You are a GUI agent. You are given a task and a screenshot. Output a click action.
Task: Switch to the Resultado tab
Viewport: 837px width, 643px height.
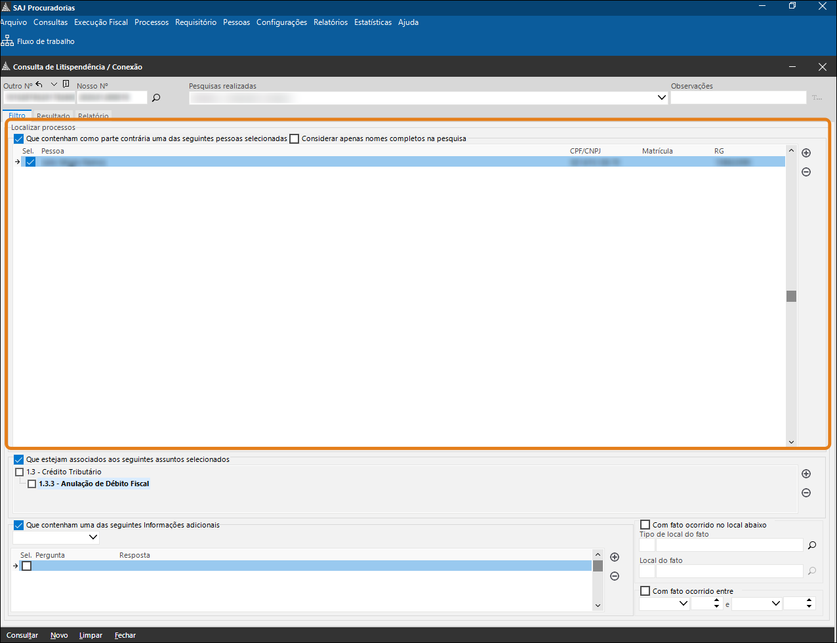tap(53, 116)
